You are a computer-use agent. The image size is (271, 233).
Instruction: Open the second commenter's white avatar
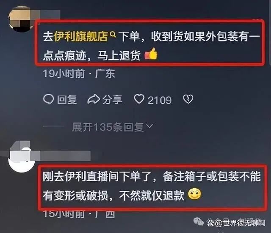click(x=22, y=160)
